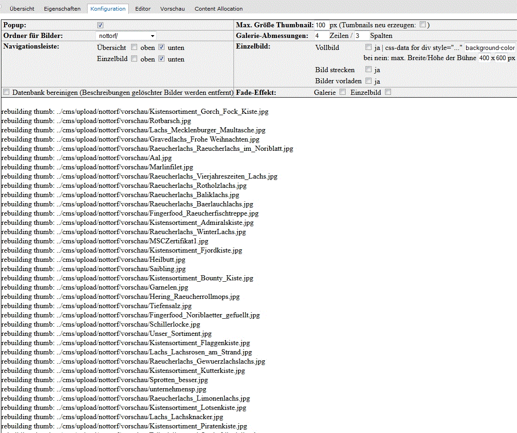Open the Eigenschaften tab

(x=62, y=9)
